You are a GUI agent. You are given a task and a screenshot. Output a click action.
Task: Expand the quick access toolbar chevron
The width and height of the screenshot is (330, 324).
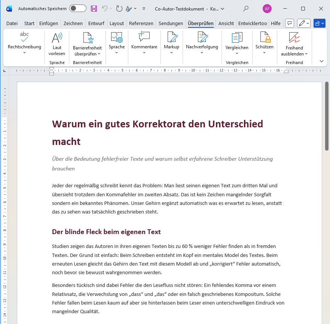pos(143,8)
